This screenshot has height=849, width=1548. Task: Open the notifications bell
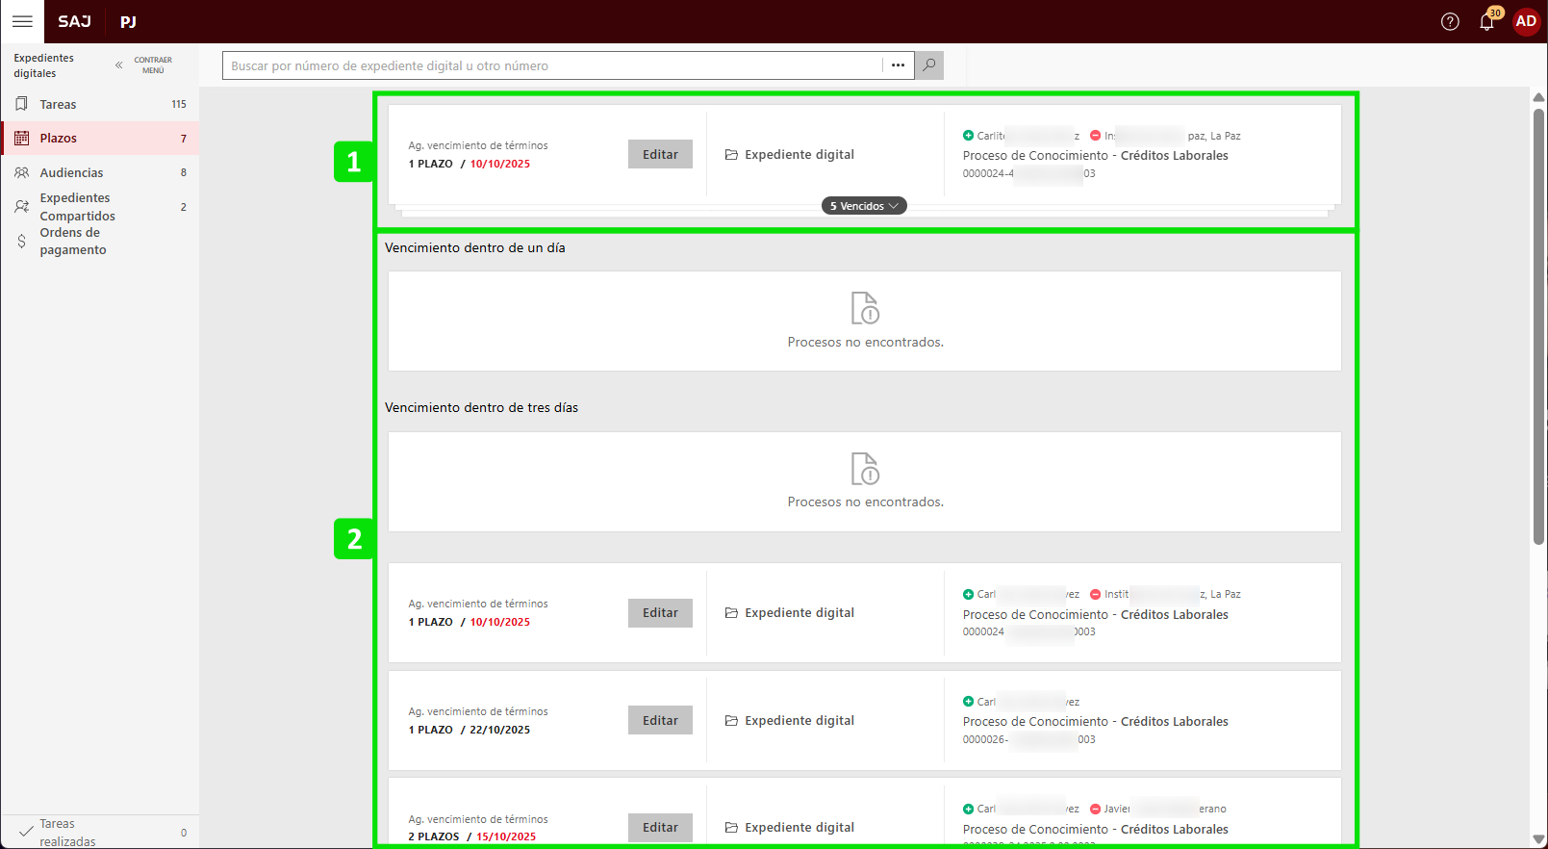tap(1486, 22)
